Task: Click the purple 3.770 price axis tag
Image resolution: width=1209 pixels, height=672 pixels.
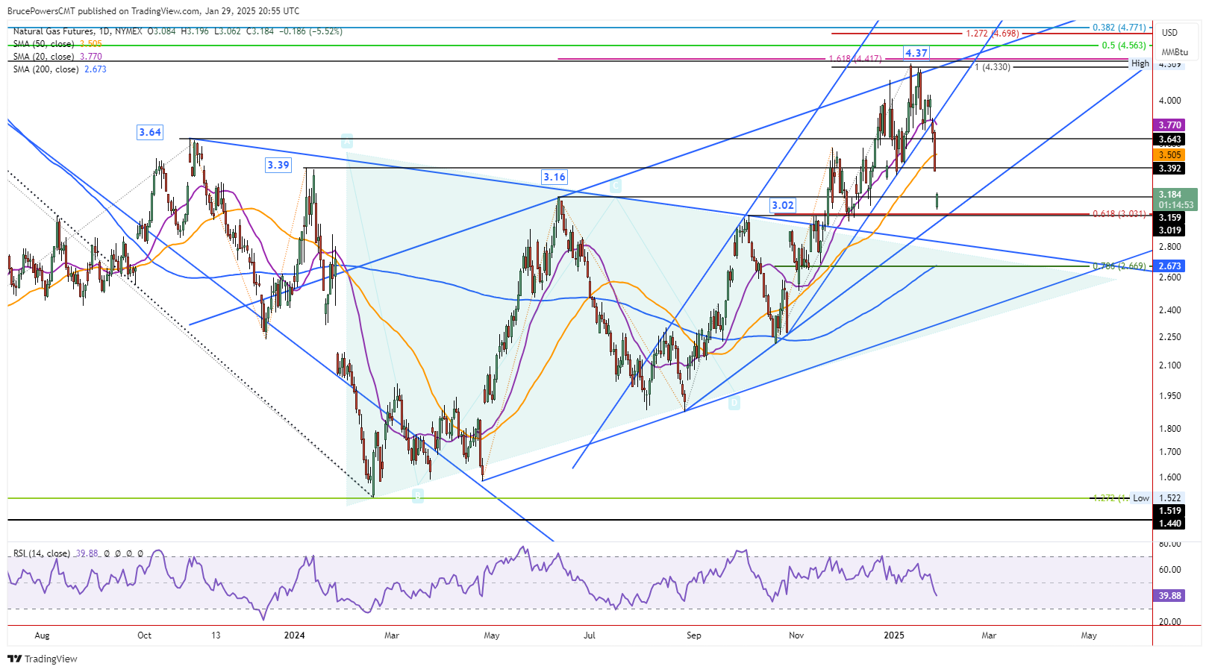Action: point(1169,125)
